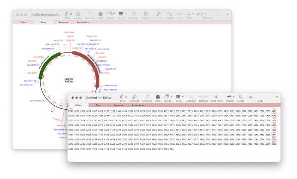Image resolution: width=297 pixels, height=179 pixels.
Task: Expand the Replica dropdown in Editor window
Action: pyautogui.click(x=171, y=97)
